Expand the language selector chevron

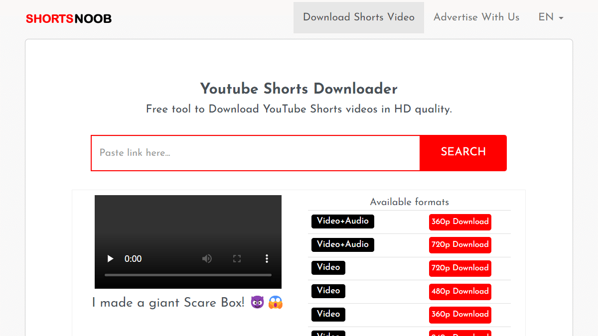click(x=562, y=18)
